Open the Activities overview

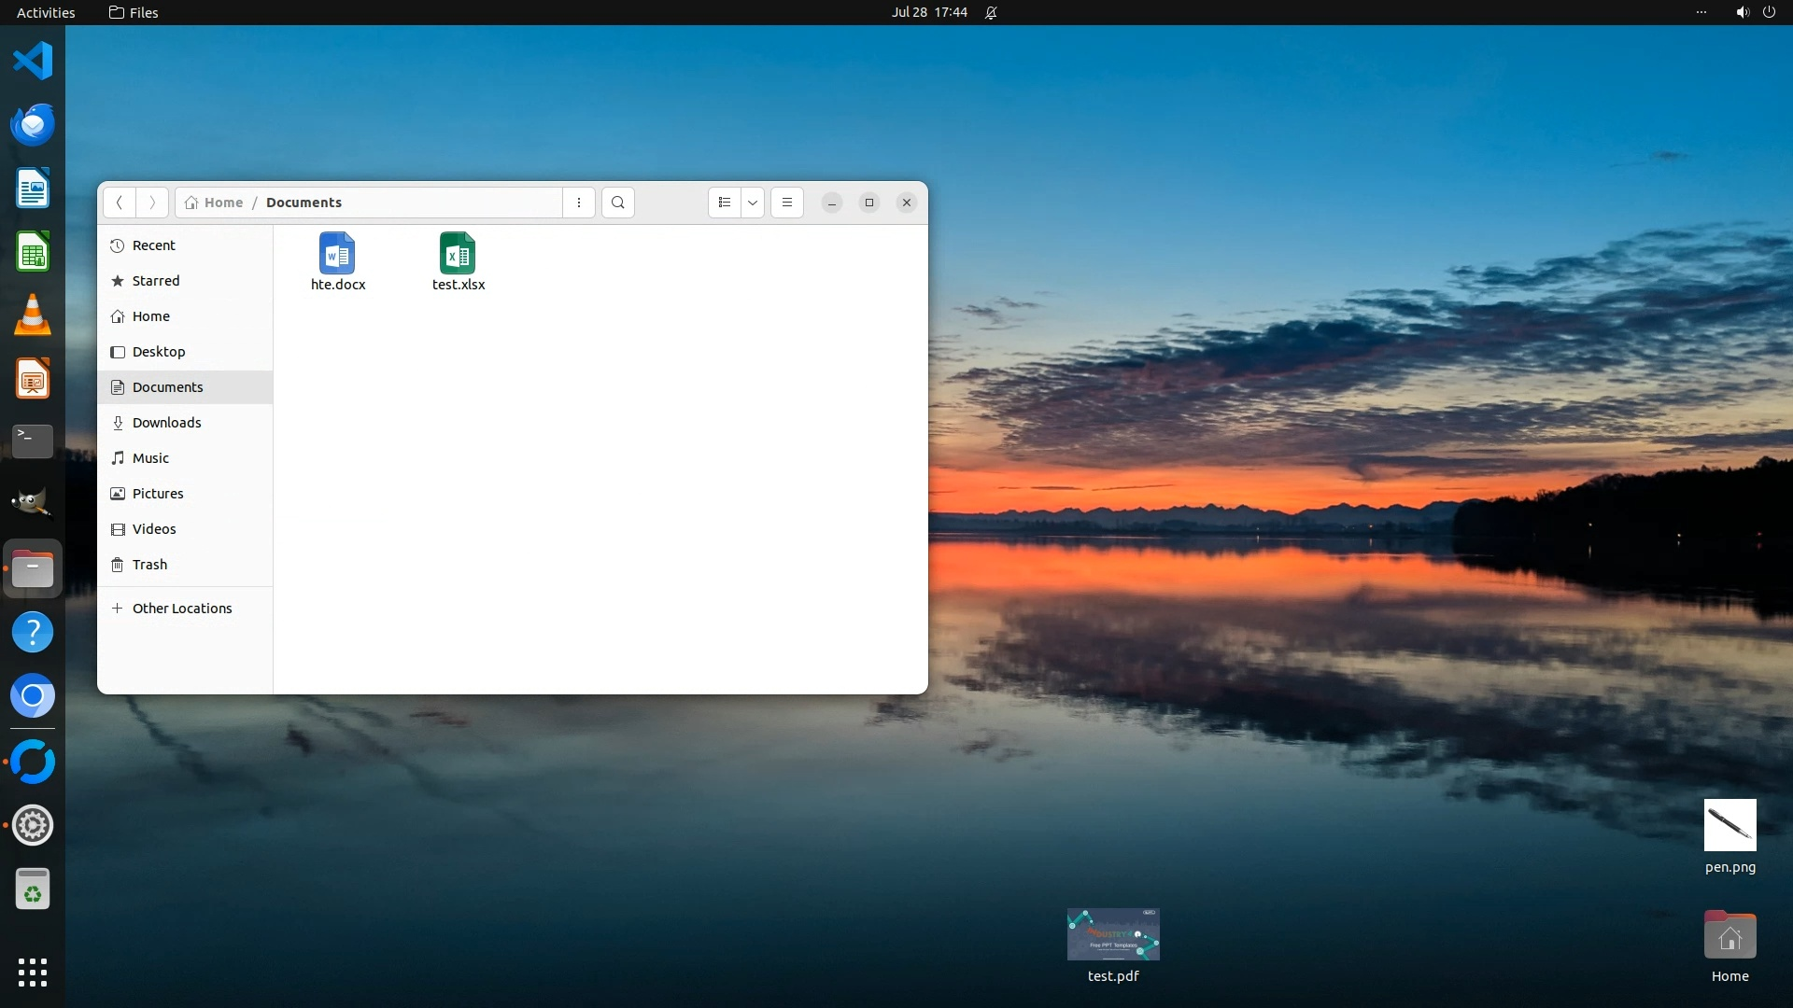point(46,12)
